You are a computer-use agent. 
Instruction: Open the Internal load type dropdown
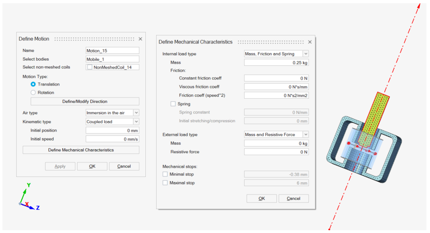pyautogui.click(x=306, y=54)
